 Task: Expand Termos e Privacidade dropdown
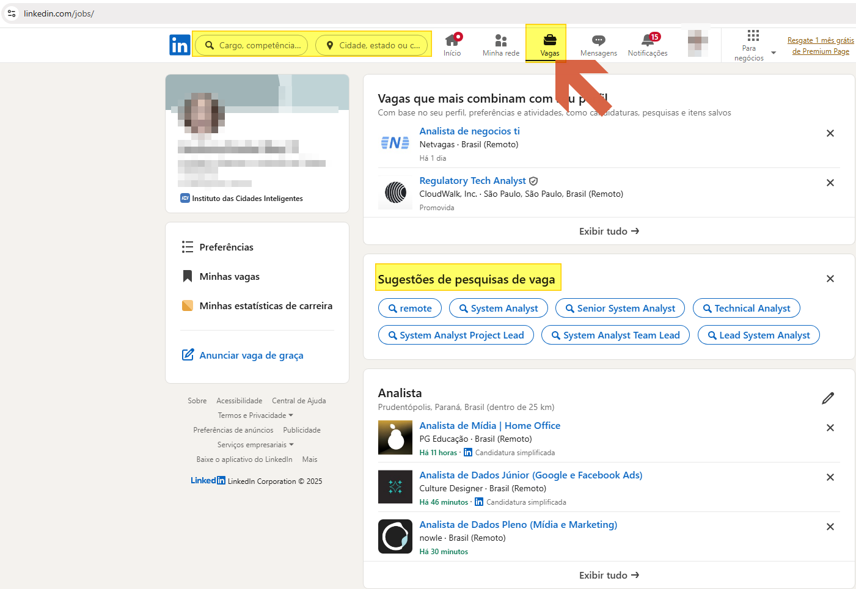click(255, 415)
